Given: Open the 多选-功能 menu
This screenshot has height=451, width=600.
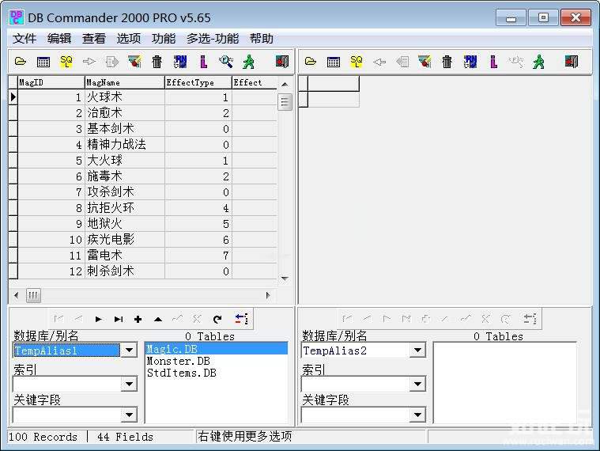Looking at the screenshot, I should pos(213,38).
